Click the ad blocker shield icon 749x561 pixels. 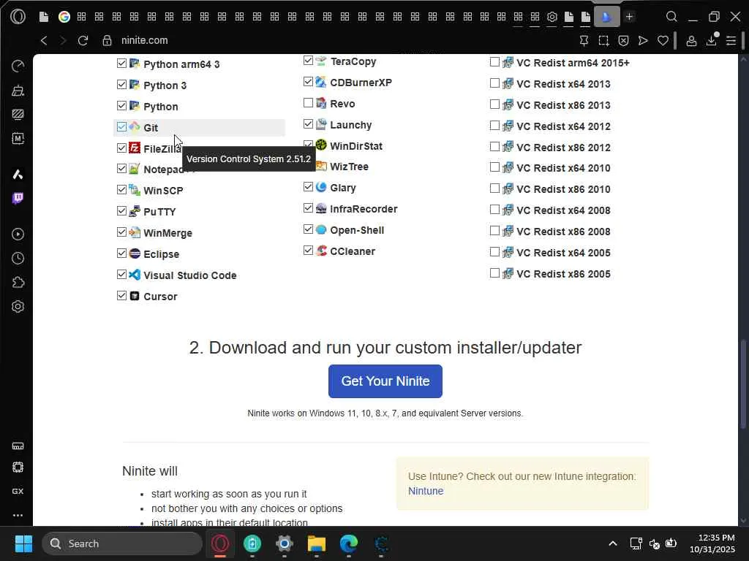[x=623, y=41]
